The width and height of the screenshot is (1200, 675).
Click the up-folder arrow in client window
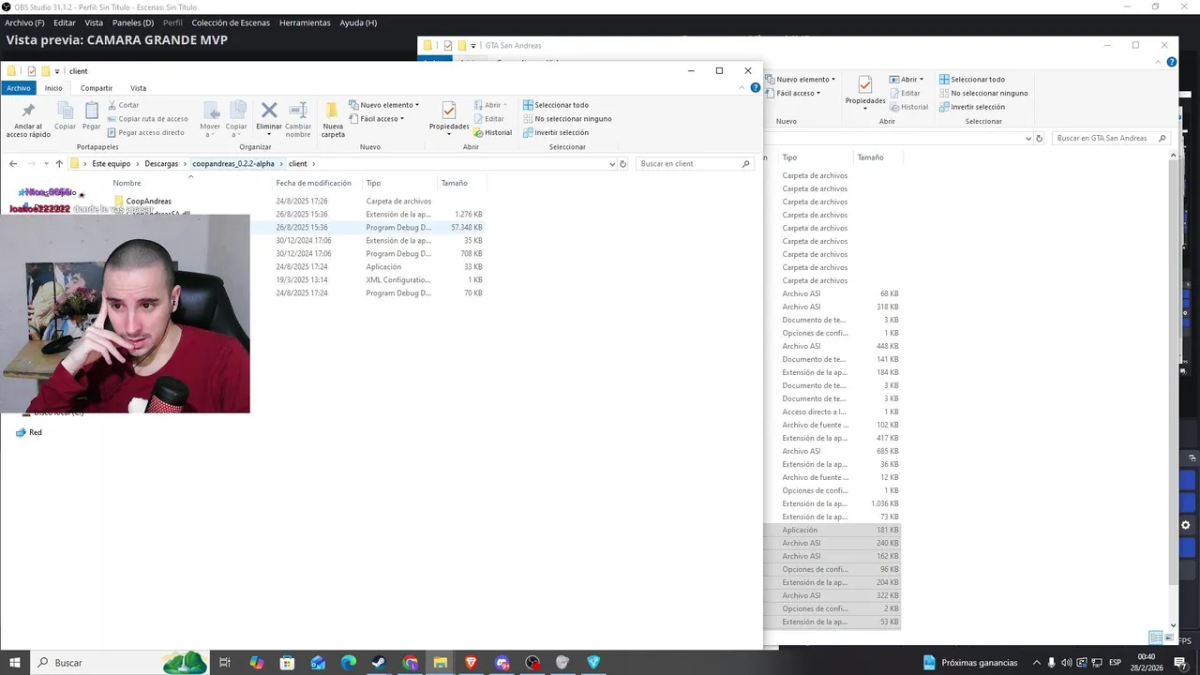[x=59, y=164]
